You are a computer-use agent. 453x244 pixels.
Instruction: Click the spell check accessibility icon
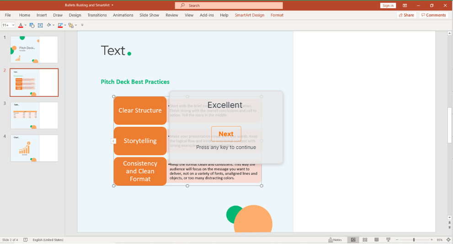pyautogui.click(x=26, y=240)
